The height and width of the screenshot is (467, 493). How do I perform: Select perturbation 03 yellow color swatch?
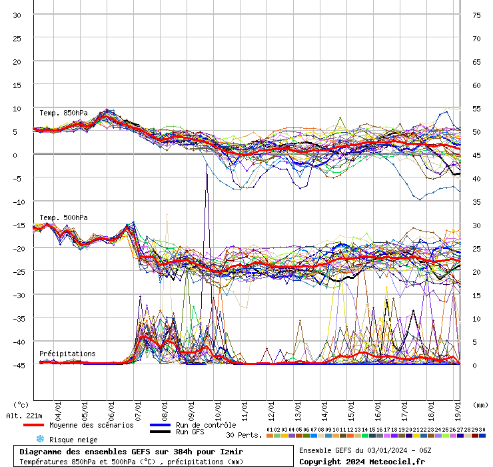click(284, 436)
